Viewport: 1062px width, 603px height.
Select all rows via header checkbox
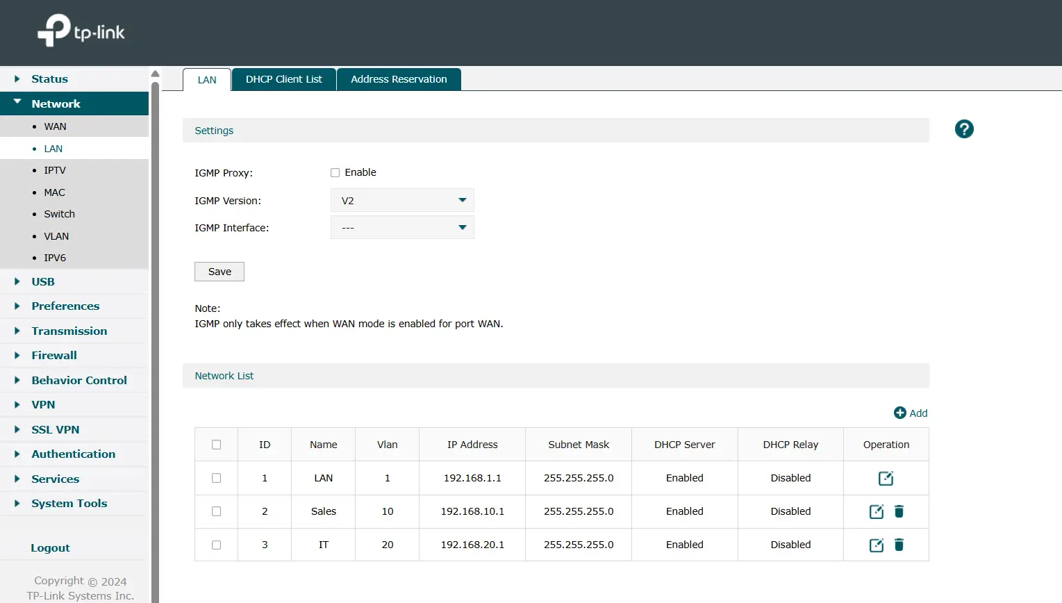(x=217, y=445)
